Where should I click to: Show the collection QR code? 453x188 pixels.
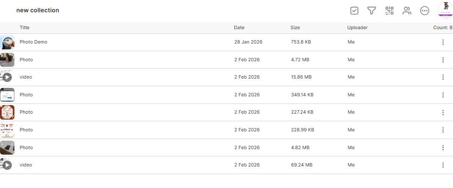click(x=389, y=11)
